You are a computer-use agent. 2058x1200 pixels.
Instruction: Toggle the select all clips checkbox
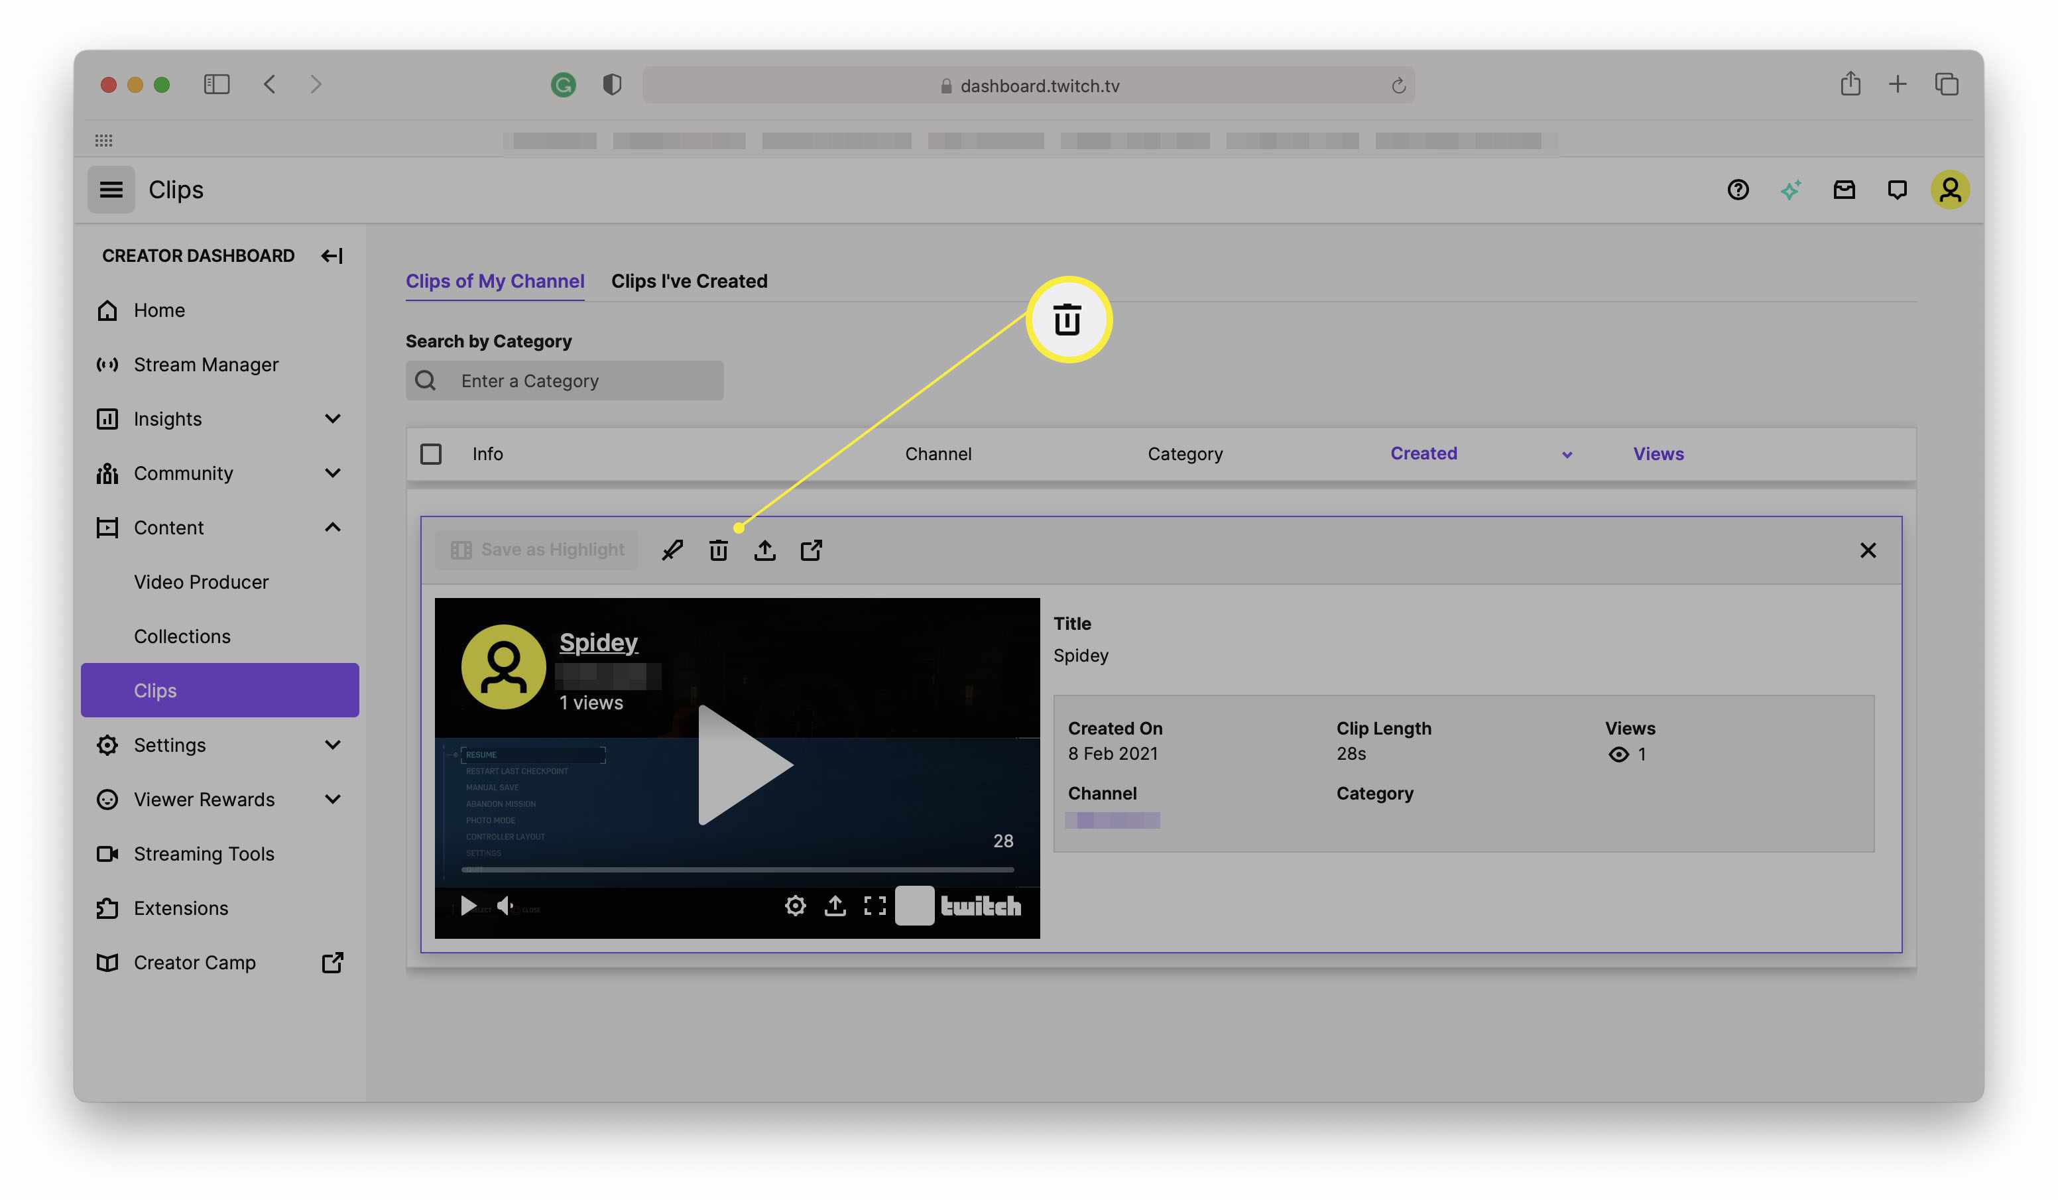tap(430, 454)
